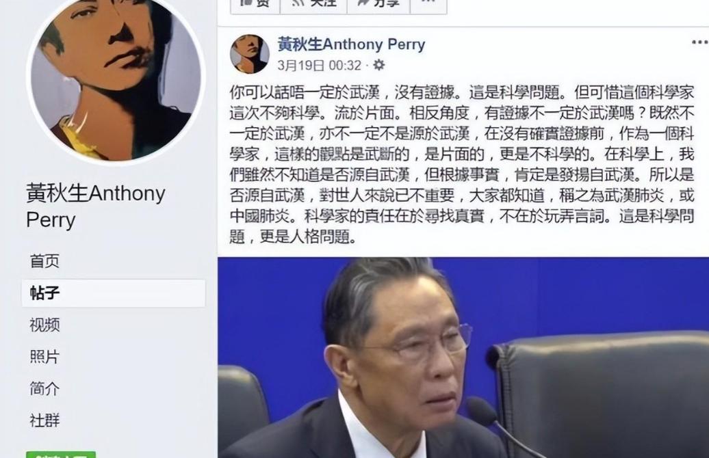Open the attached photo in the post
This screenshot has width=709, height=458.
(x=463, y=358)
